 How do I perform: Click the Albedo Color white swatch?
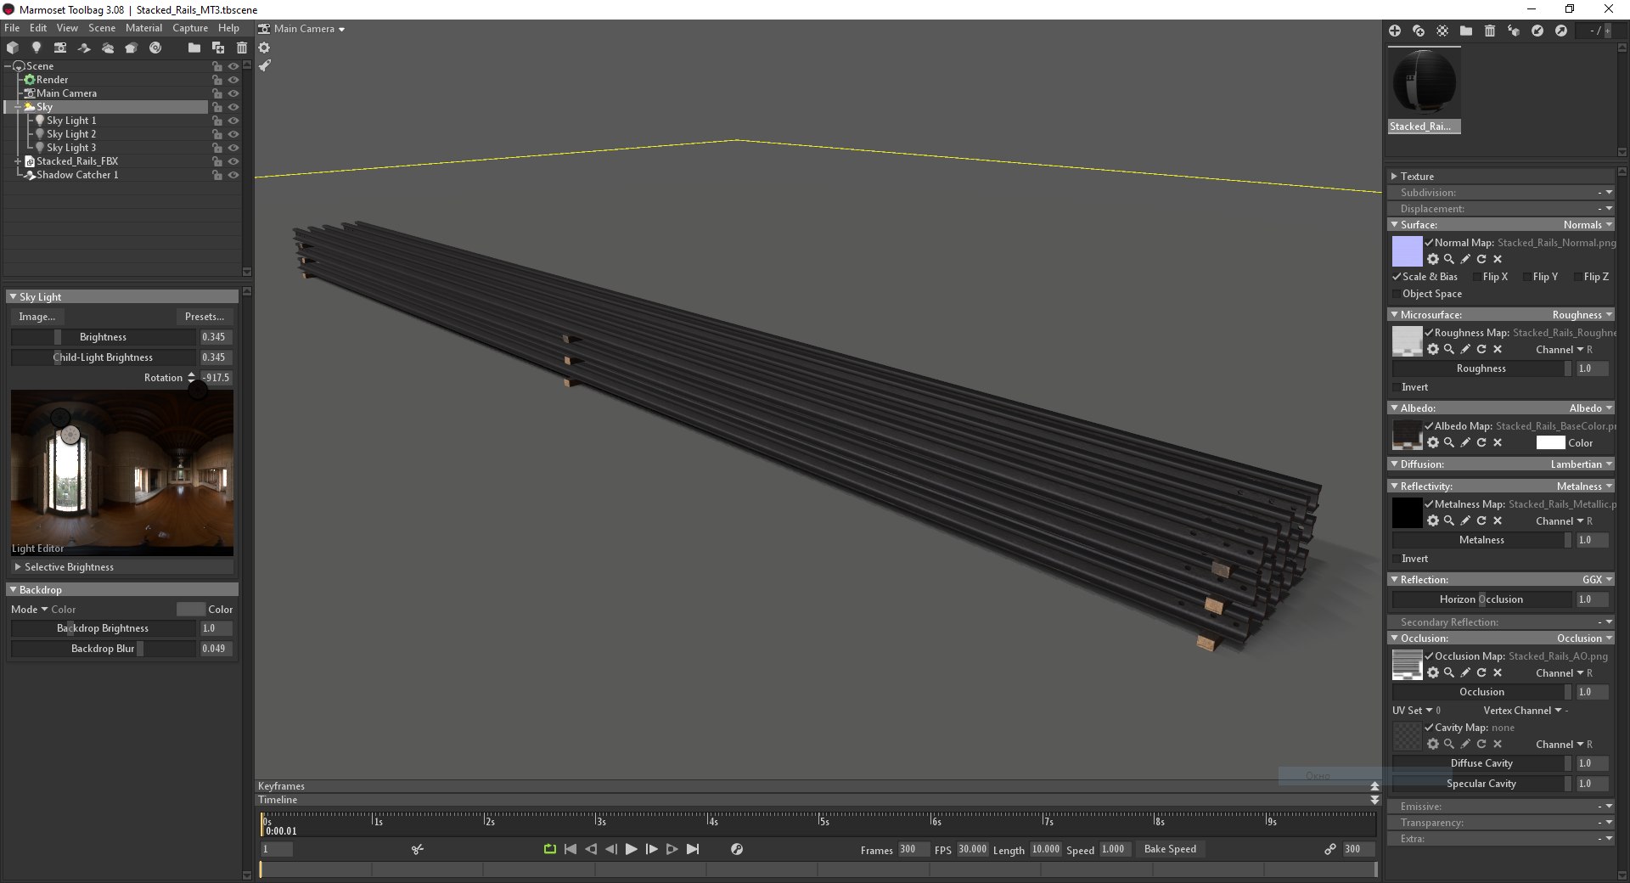(1550, 442)
